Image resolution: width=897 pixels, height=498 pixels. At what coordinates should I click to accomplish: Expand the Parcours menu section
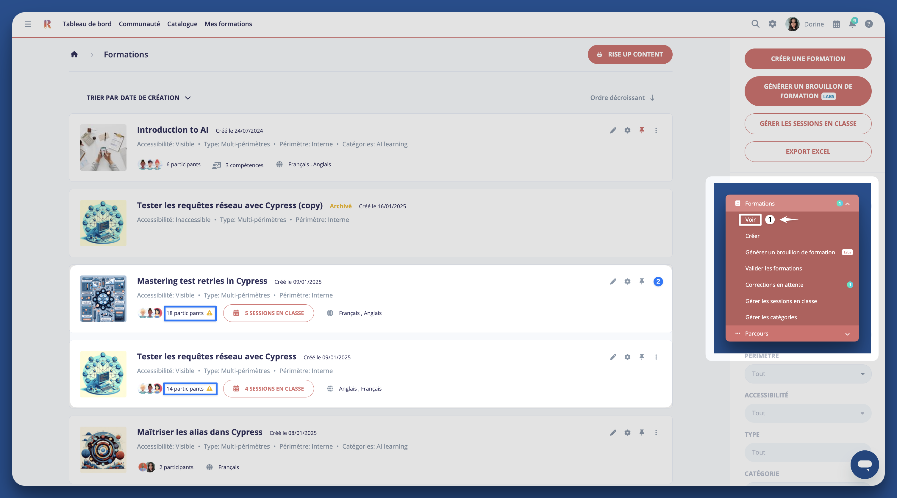[847, 334]
